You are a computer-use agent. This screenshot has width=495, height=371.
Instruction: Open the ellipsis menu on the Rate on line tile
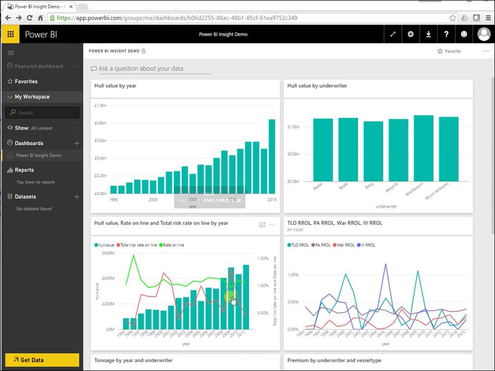(272, 224)
